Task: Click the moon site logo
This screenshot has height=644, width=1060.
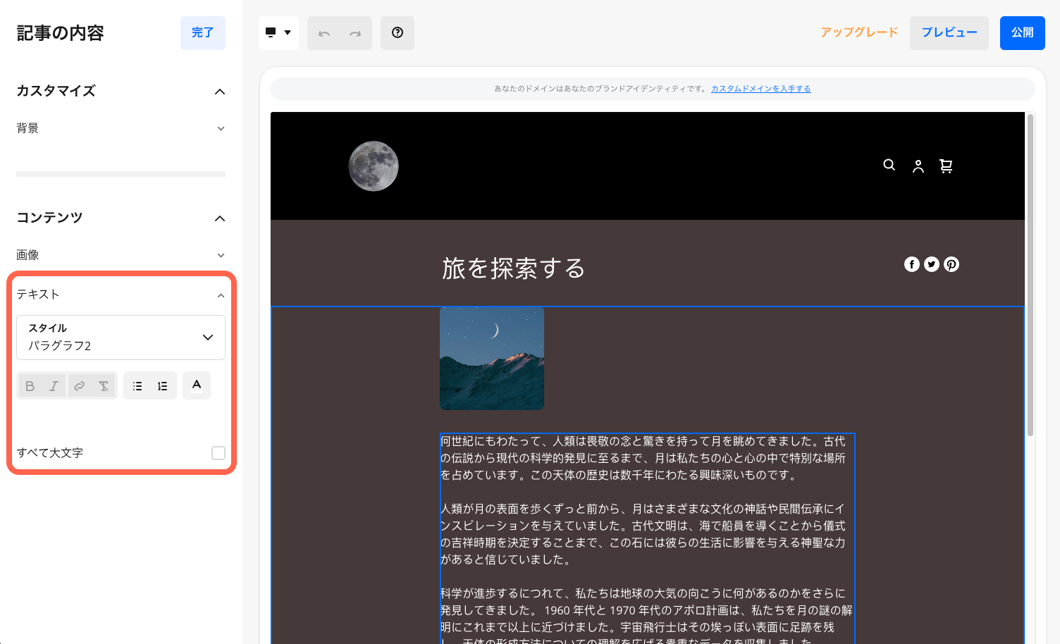Action: (x=374, y=166)
